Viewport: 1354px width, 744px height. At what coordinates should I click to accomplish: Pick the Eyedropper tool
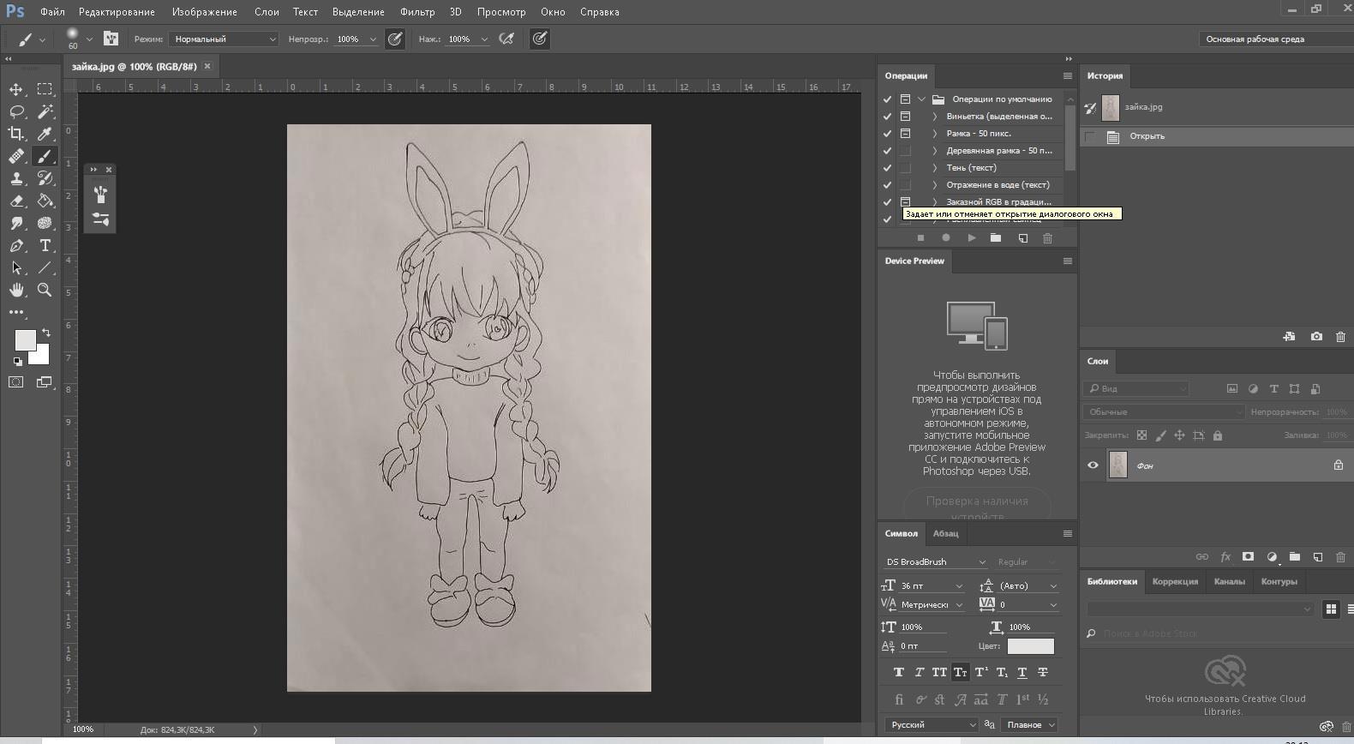pyautogui.click(x=45, y=134)
